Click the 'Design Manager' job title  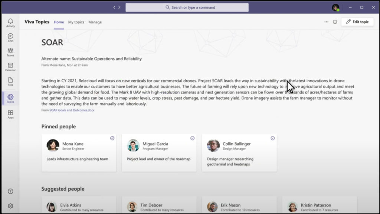click(234, 149)
